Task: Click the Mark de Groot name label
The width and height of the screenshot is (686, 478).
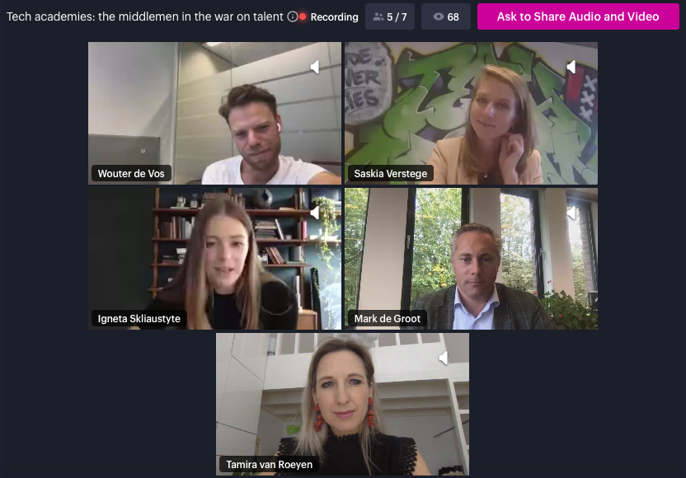Action: tap(388, 319)
